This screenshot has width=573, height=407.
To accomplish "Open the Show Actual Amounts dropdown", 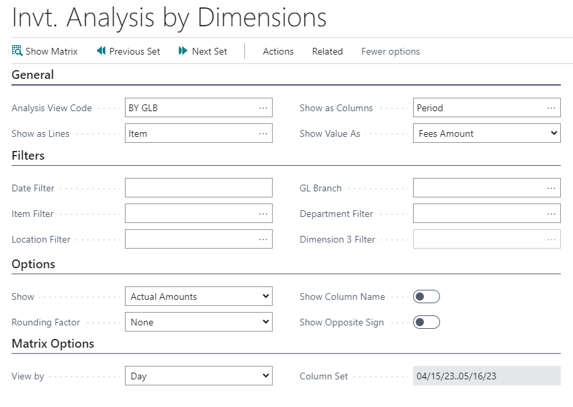I will pos(198,296).
